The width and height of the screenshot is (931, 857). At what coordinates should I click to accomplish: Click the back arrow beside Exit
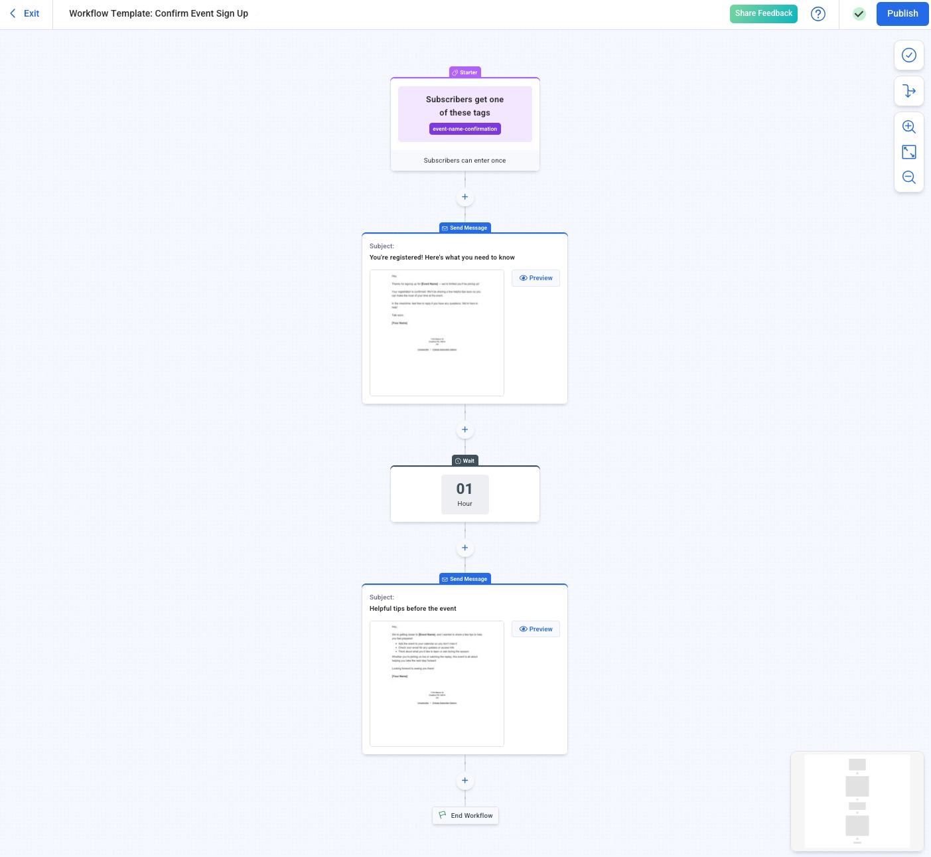13,13
